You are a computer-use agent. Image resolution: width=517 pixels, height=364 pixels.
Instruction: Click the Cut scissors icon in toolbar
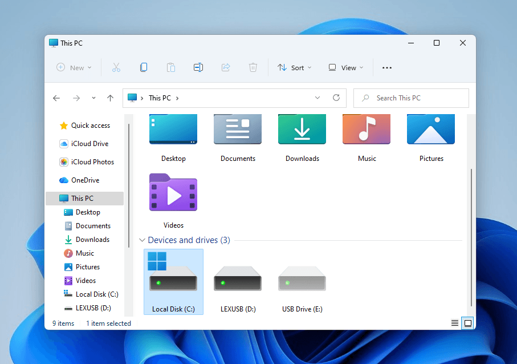tap(116, 68)
